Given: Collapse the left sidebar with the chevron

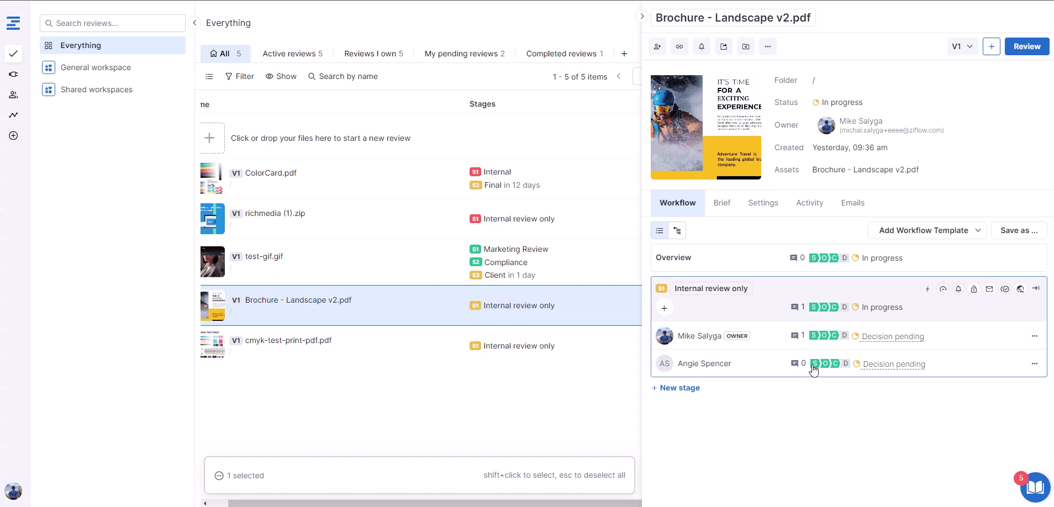Looking at the screenshot, I should click(194, 23).
